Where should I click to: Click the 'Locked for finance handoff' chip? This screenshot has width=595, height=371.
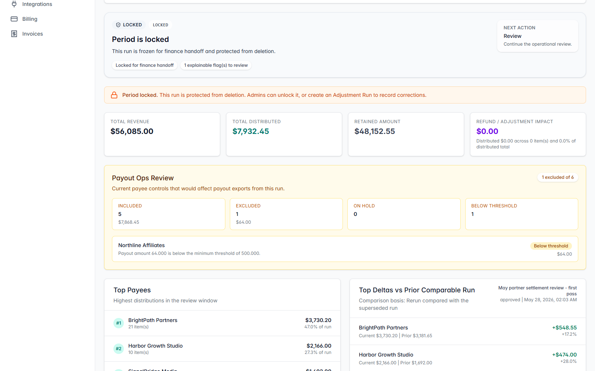click(x=145, y=65)
